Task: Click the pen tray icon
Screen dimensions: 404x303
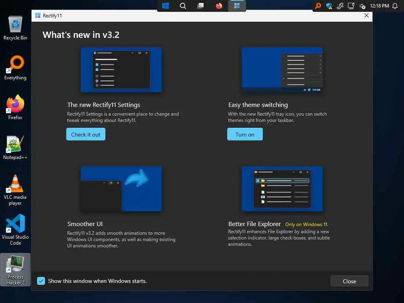Action: [x=340, y=6]
